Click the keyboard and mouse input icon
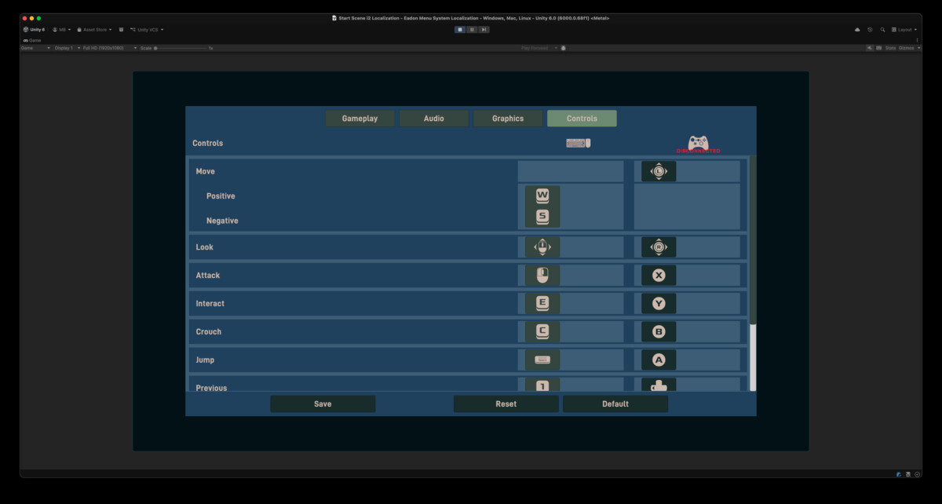The image size is (942, 504). pos(578,142)
